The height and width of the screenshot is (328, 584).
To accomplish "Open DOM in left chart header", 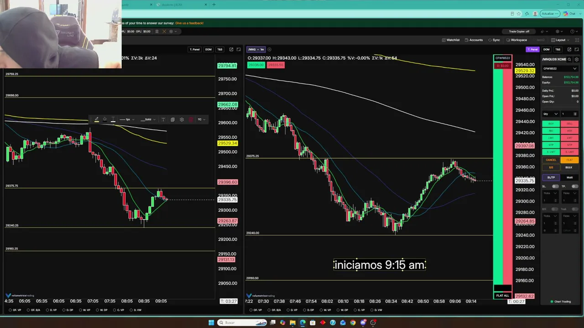I will 209,49.
